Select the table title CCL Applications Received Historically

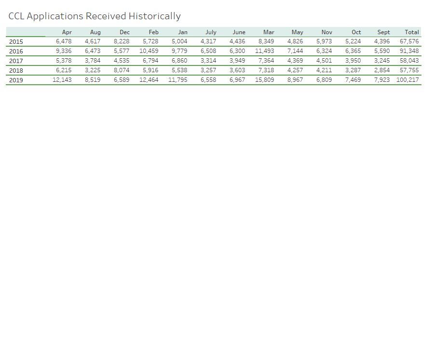pos(94,16)
